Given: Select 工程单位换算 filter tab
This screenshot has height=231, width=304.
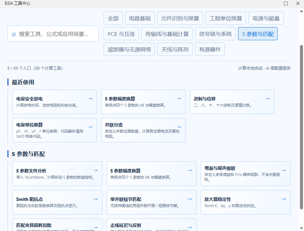Looking at the screenshot, I should coord(226,18).
